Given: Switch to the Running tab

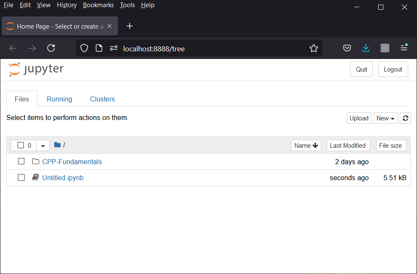Looking at the screenshot, I should click(59, 99).
